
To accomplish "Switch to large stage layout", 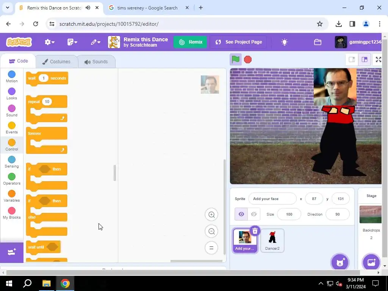I will pos(365,59).
